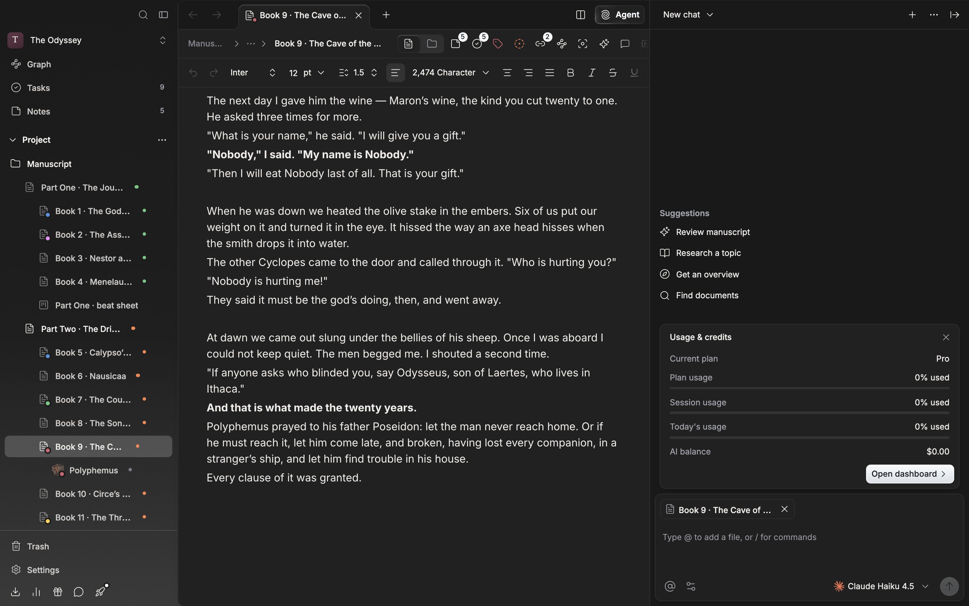Open the New chat dropdown
Image resolution: width=969 pixels, height=606 pixels.
688,15
